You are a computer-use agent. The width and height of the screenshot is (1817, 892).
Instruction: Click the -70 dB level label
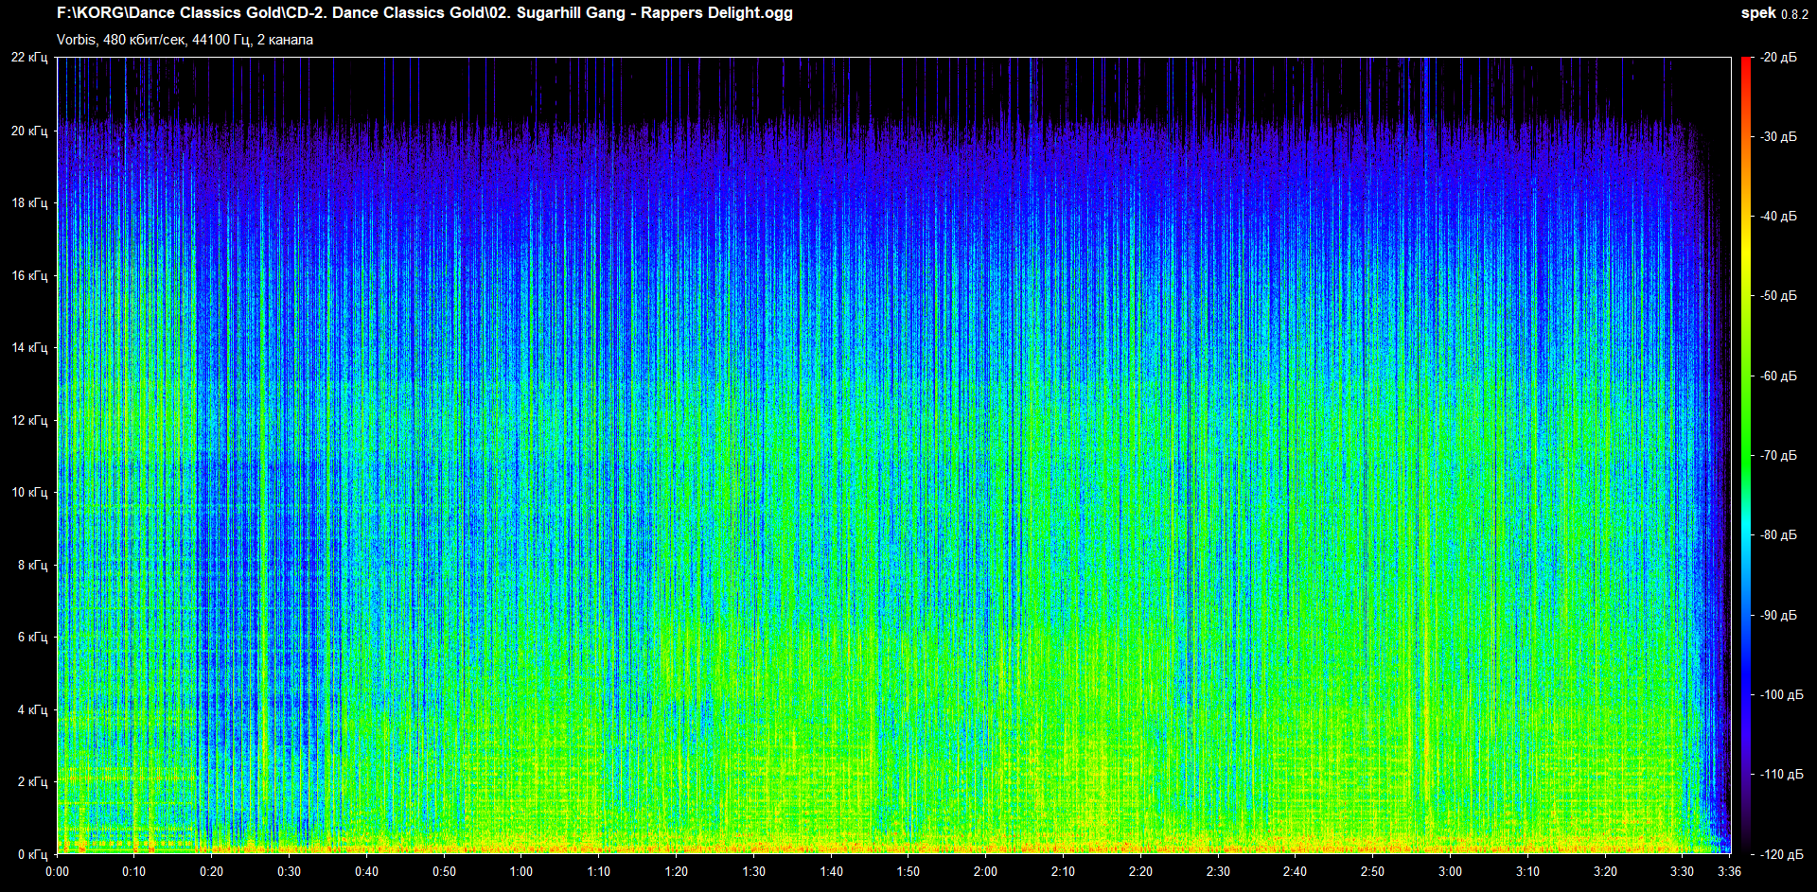pos(1778,455)
